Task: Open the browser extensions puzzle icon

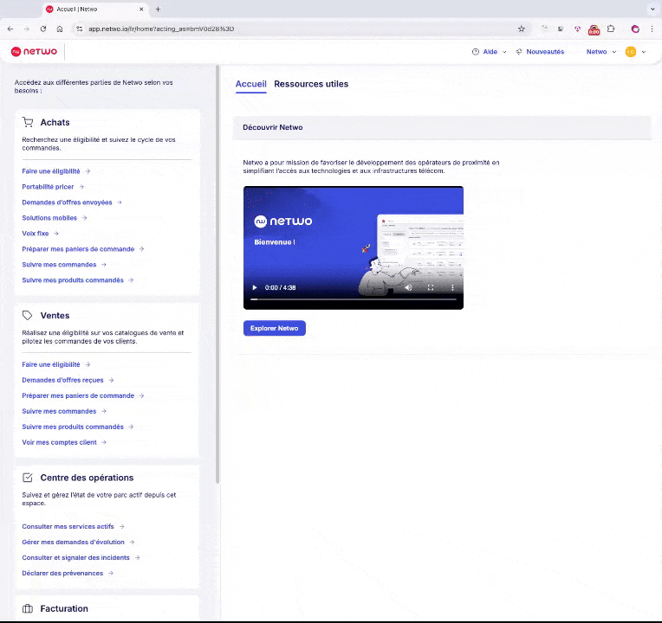Action: pos(611,29)
